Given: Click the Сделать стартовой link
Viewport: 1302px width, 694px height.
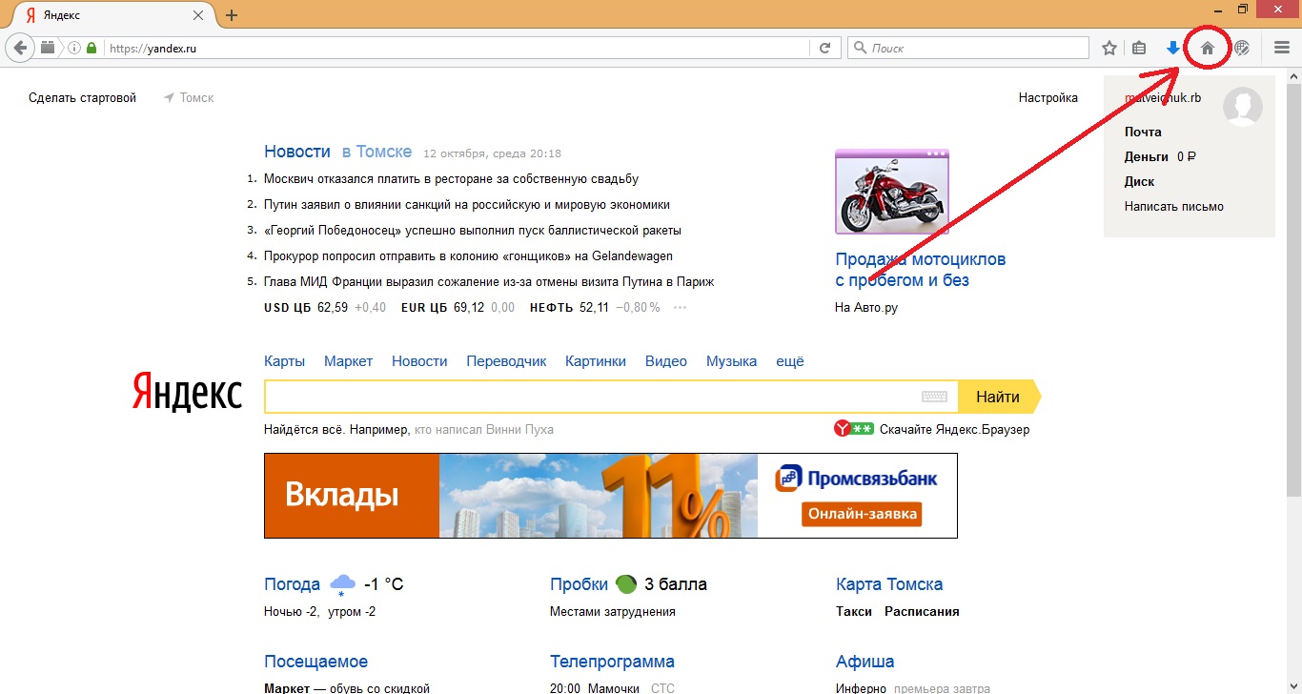Looking at the screenshot, I should [82, 98].
